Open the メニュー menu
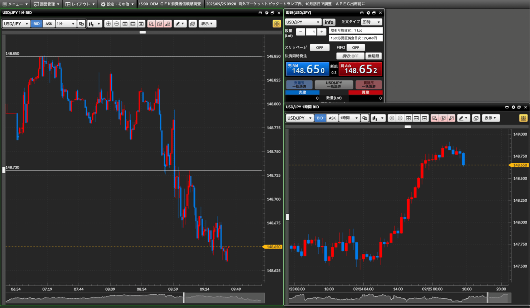 click(15, 4)
